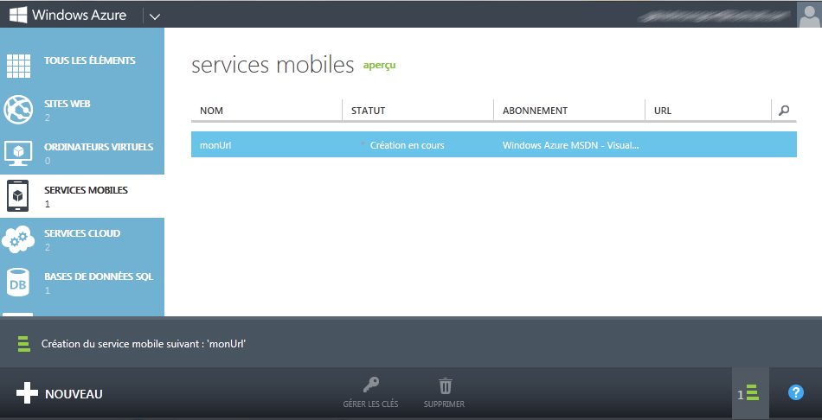Click the 'Création en cours' status cell
Viewport: 822px width, 420px height.
tap(407, 145)
